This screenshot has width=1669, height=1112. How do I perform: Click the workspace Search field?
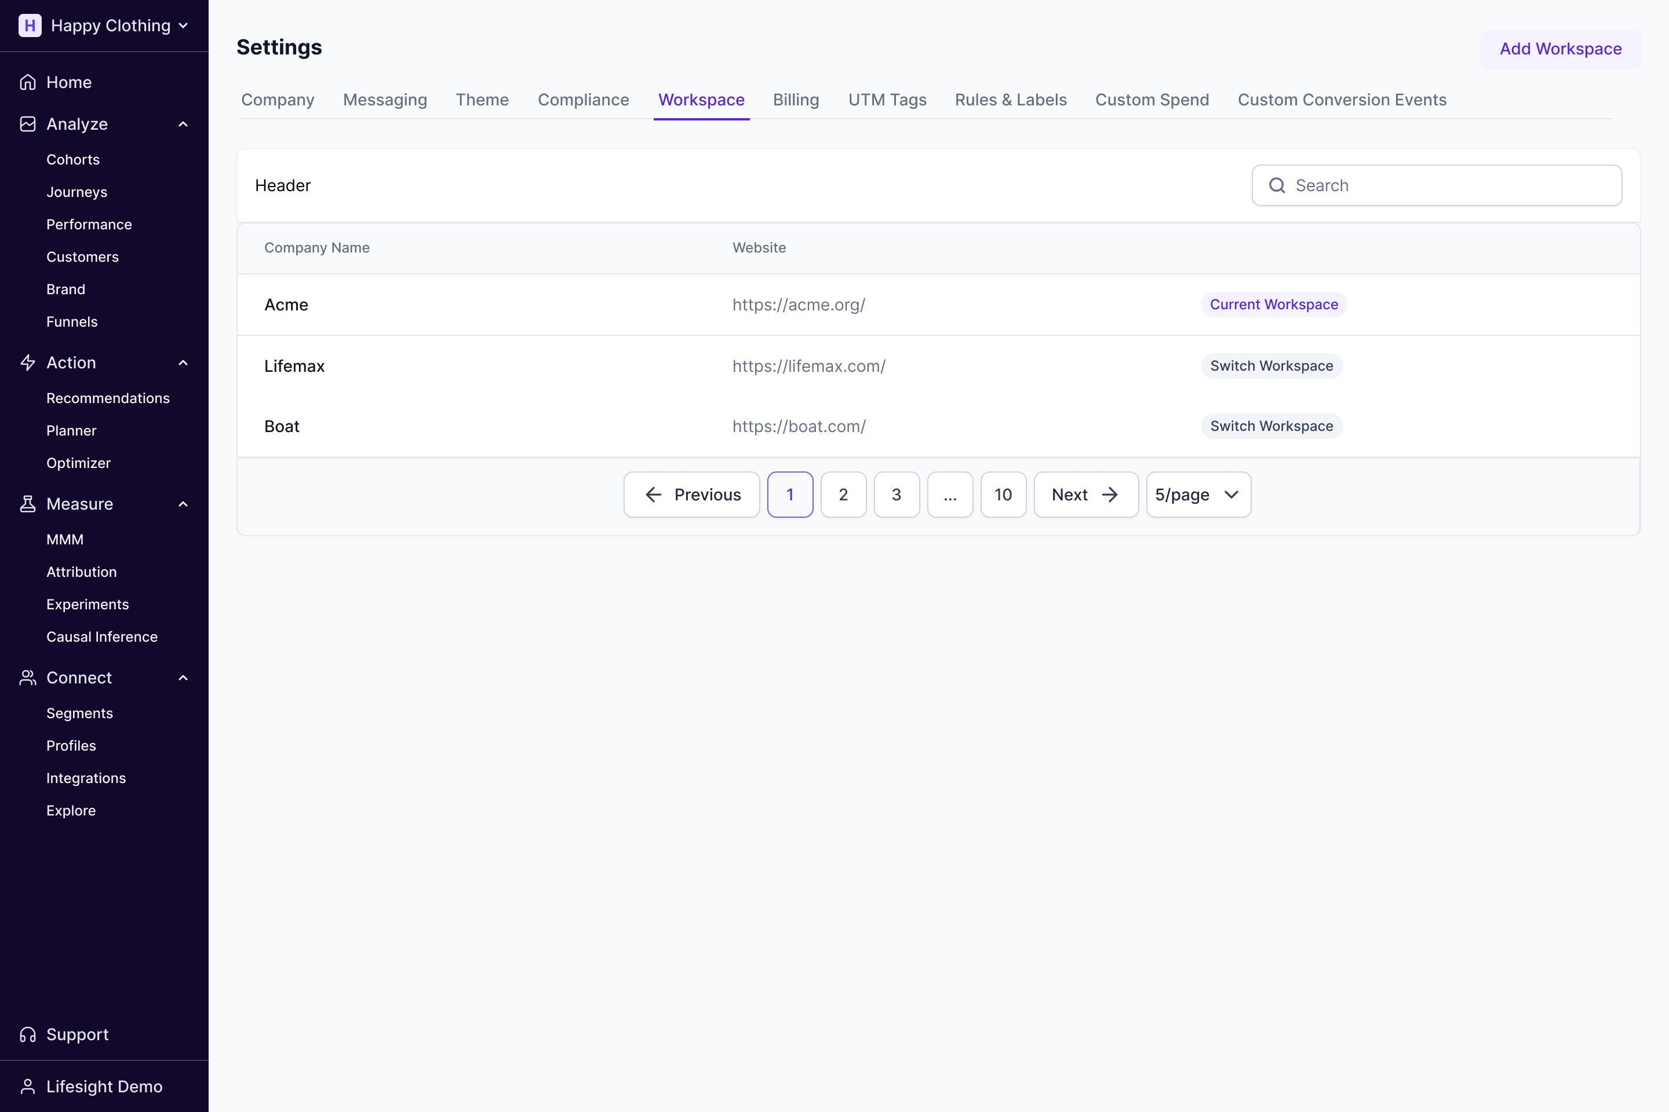[1448, 185]
